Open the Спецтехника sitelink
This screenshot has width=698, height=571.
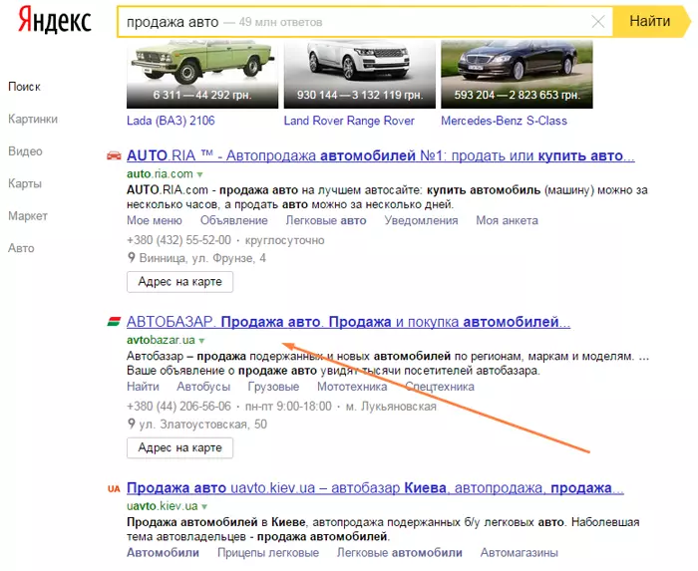[440, 387]
